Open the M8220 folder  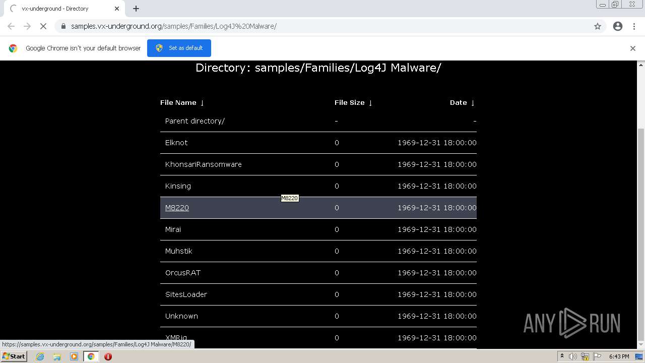(x=177, y=208)
